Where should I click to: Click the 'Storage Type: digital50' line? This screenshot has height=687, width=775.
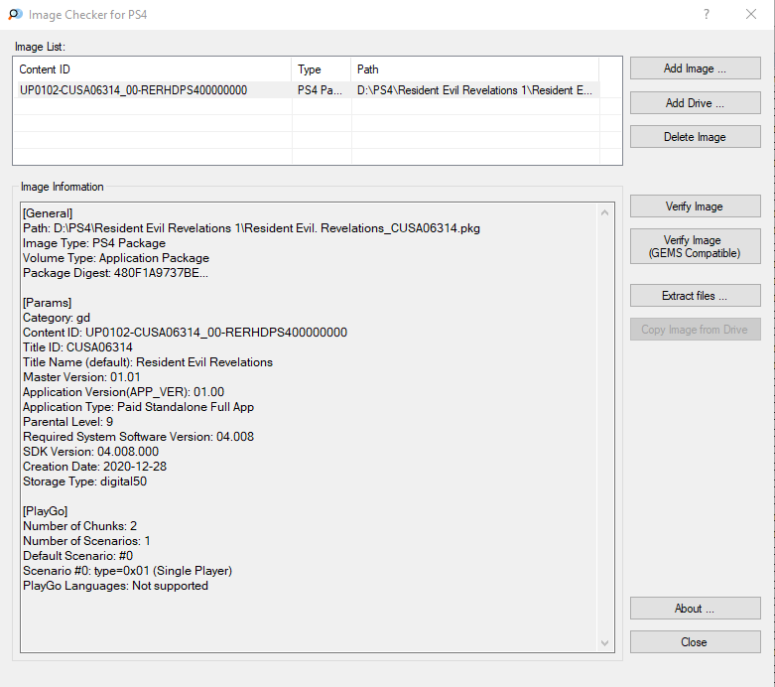click(84, 481)
